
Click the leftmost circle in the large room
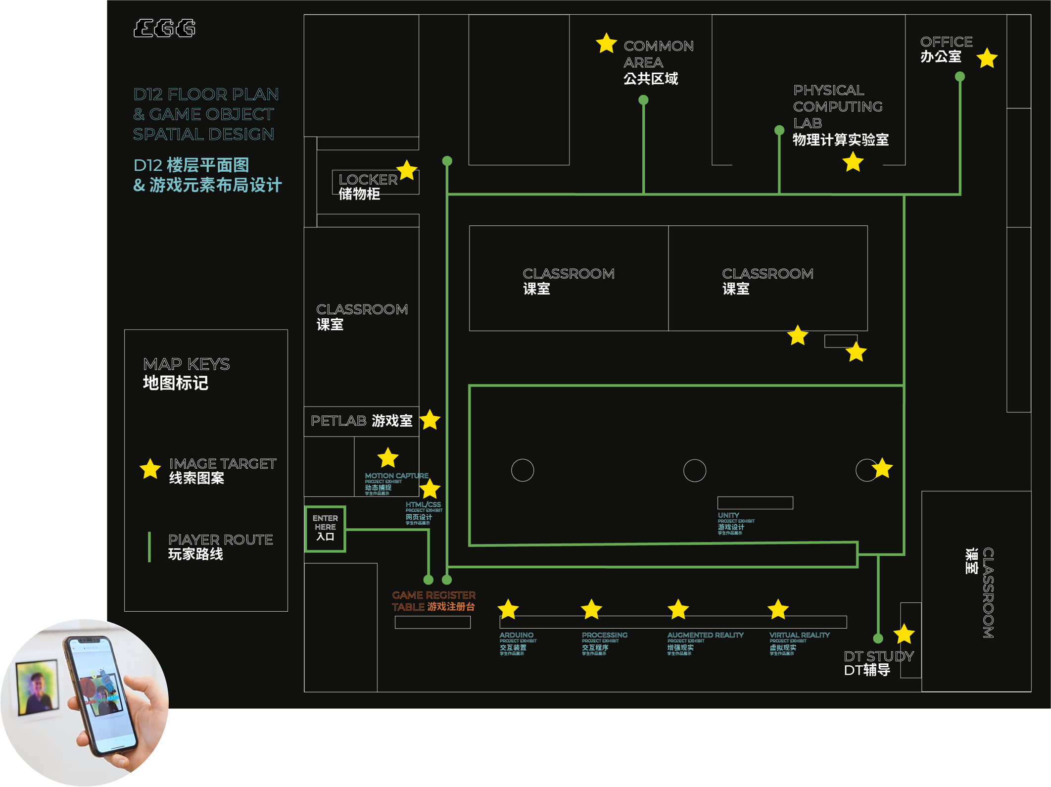click(523, 470)
